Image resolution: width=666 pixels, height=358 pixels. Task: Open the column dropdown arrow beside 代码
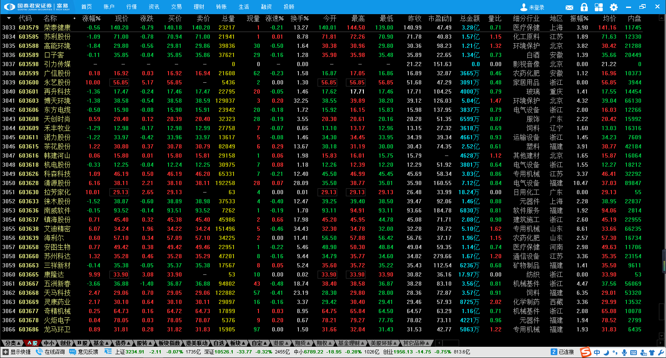click(x=9, y=18)
